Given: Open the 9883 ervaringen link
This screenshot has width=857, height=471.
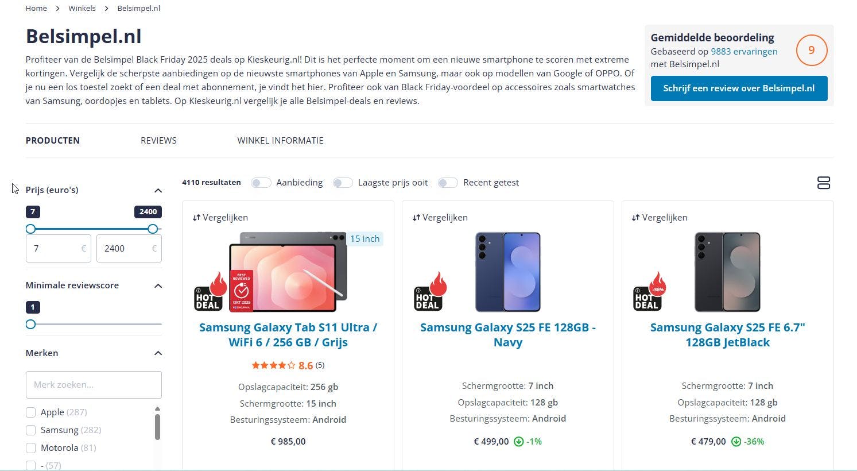Looking at the screenshot, I should [x=744, y=52].
